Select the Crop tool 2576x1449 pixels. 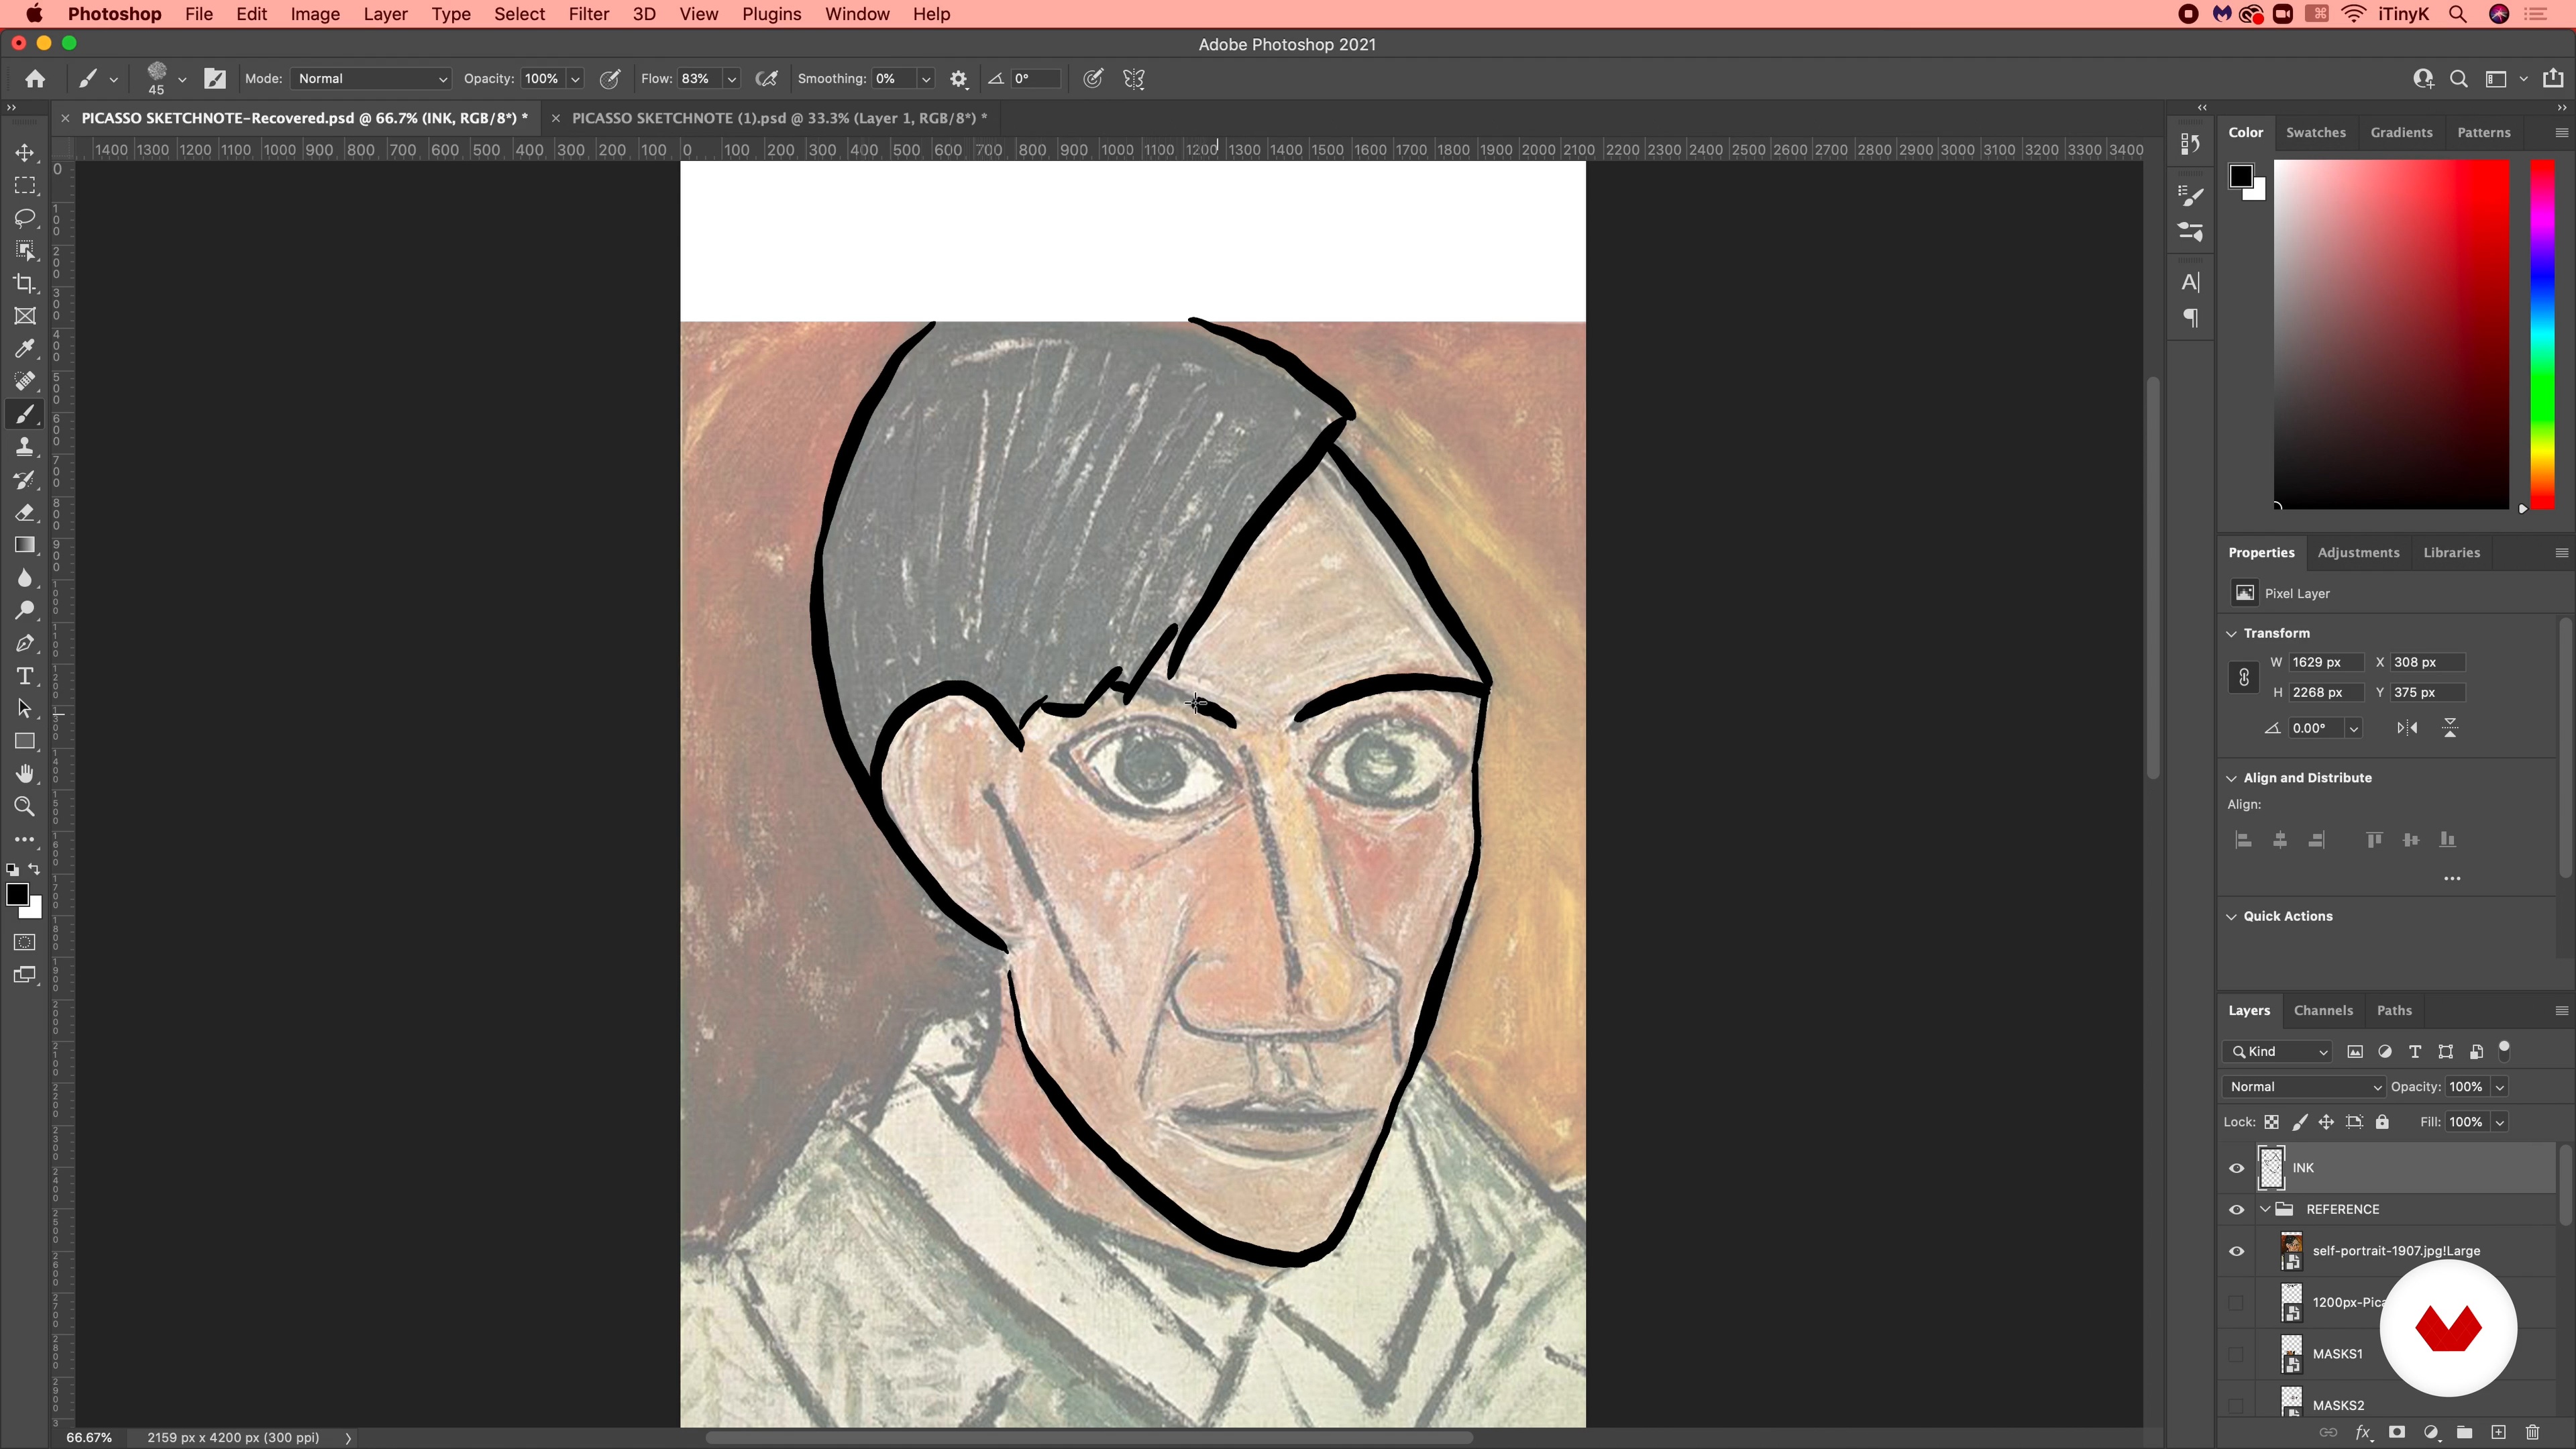tap(25, 284)
